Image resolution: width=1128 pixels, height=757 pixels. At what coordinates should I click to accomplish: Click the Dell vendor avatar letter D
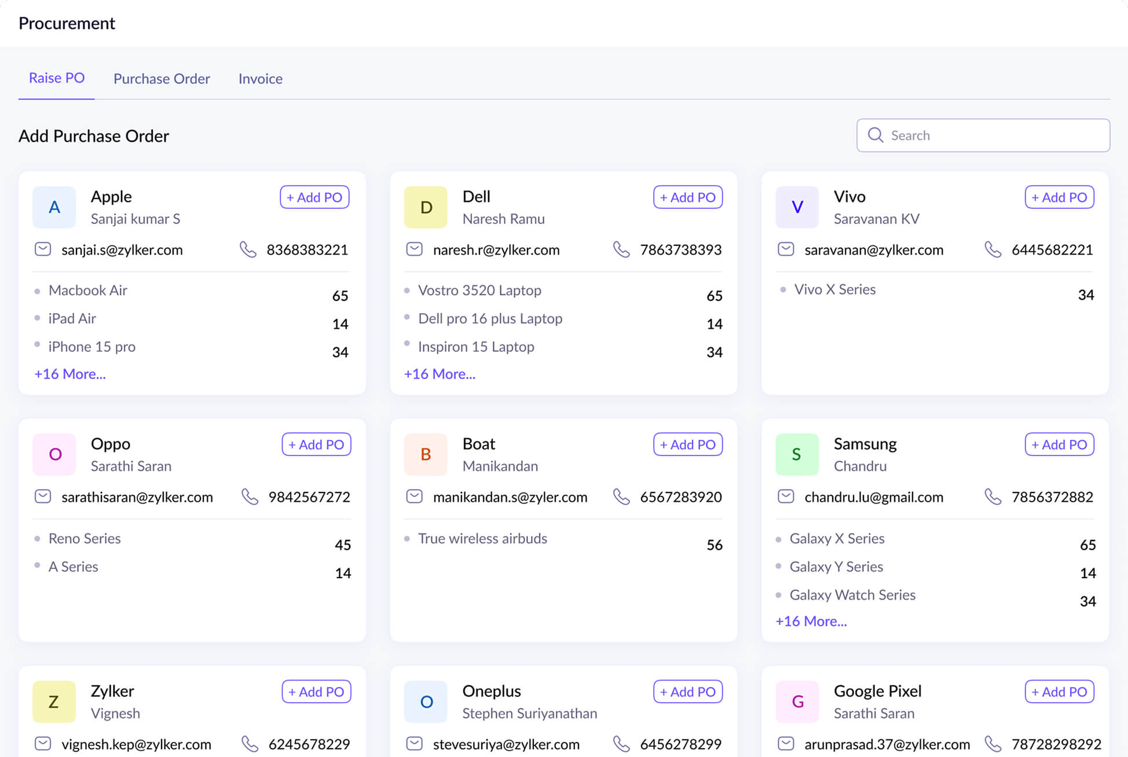pyautogui.click(x=426, y=207)
